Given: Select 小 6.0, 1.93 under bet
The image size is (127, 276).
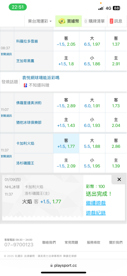Looking at the screenshot, I should pos(92,123).
